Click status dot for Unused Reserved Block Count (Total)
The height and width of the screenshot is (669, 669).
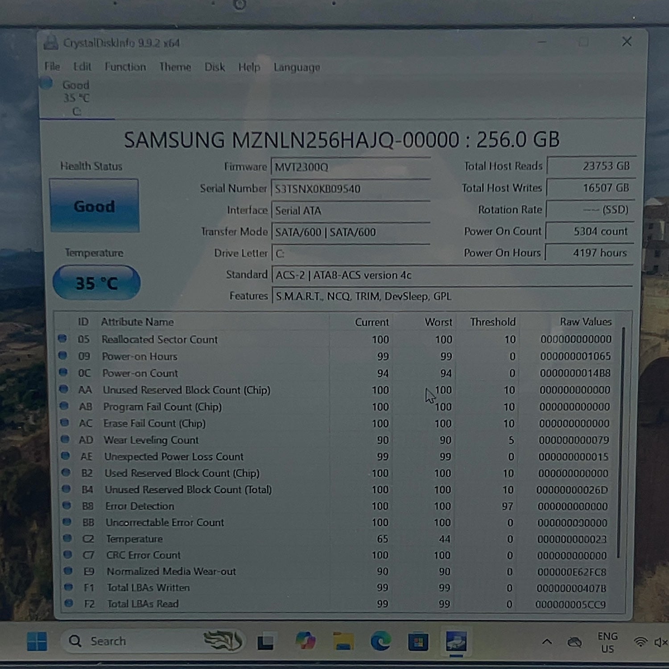click(x=66, y=489)
